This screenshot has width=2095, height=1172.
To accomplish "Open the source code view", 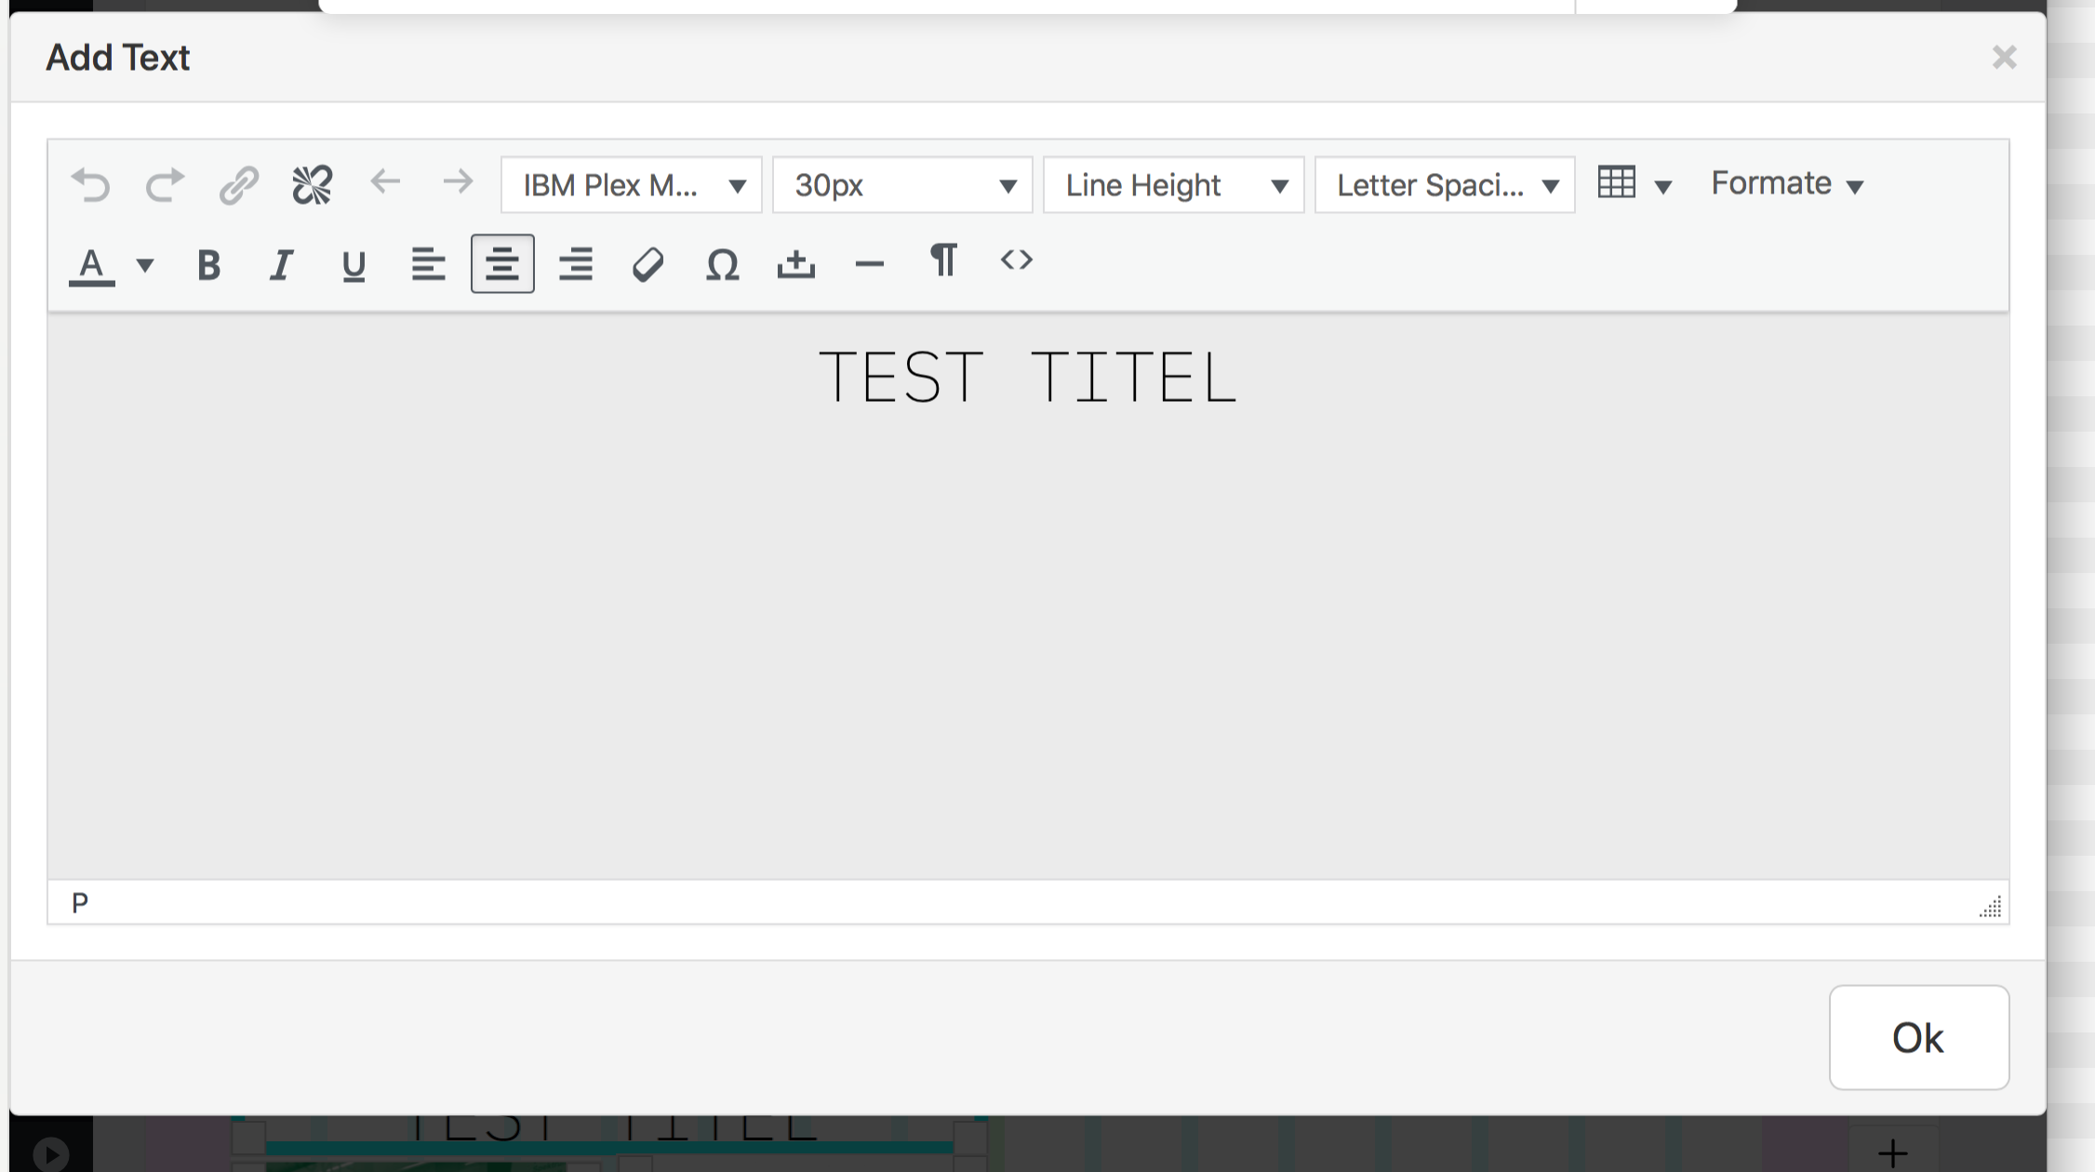I will point(1016,260).
